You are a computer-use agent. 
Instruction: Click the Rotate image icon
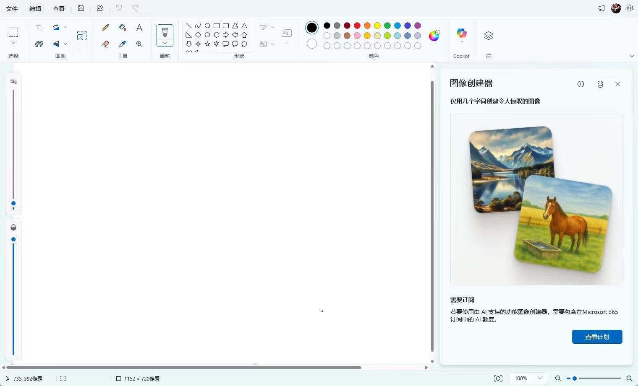[x=56, y=27]
